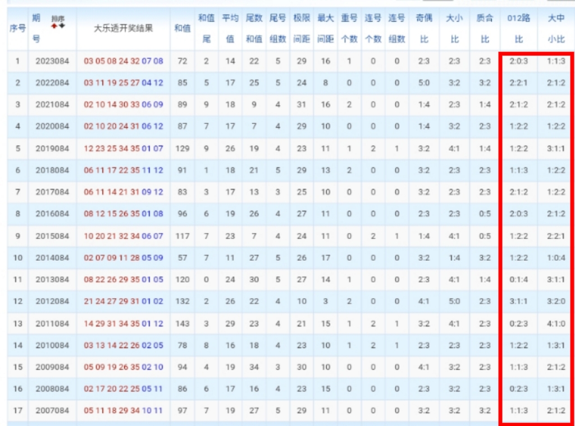Select the 序号 column header

pos(17,29)
